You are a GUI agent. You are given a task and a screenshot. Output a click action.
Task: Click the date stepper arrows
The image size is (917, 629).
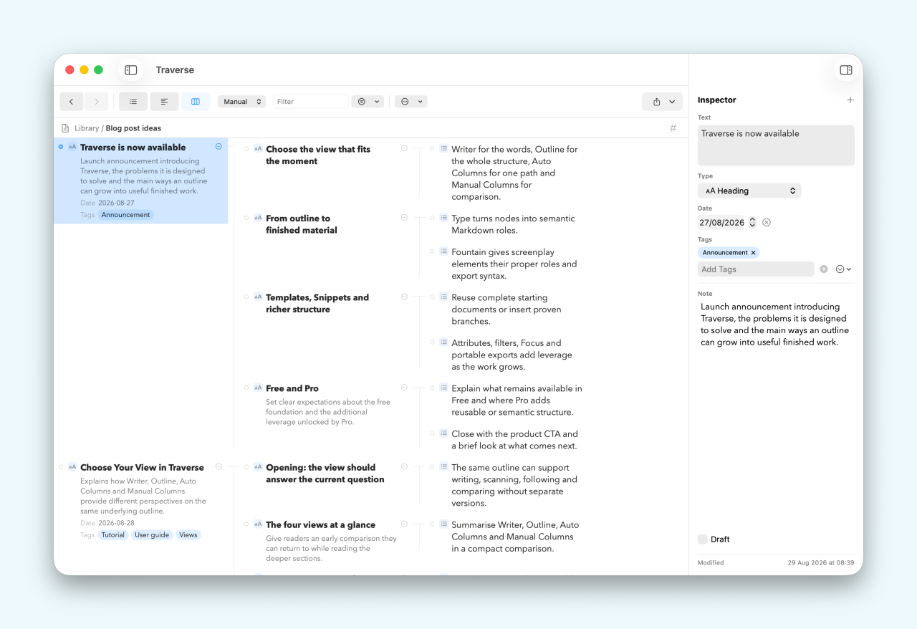[x=752, y=223]
